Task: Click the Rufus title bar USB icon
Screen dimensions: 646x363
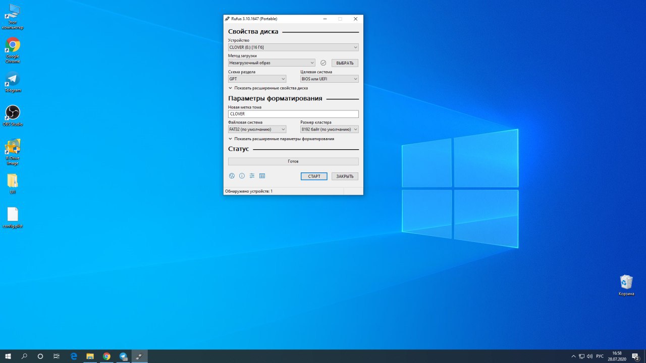Action: 228,19
